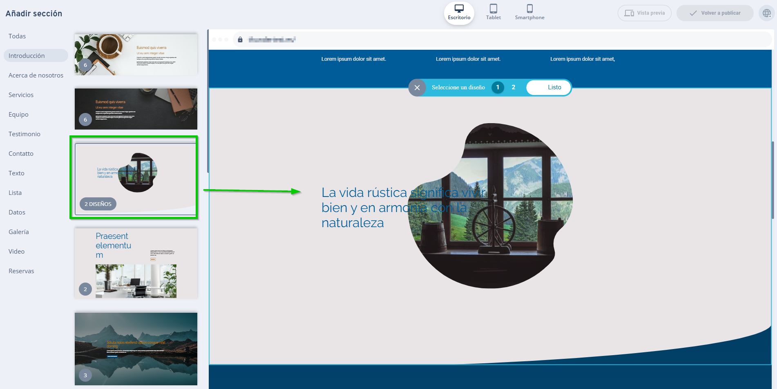Pick the coffee cup section thumbnail

point(136,55)
